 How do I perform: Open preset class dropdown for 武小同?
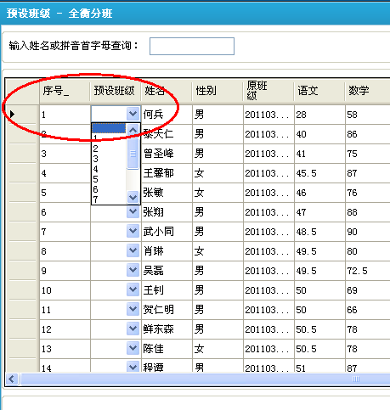coord(133,231)
